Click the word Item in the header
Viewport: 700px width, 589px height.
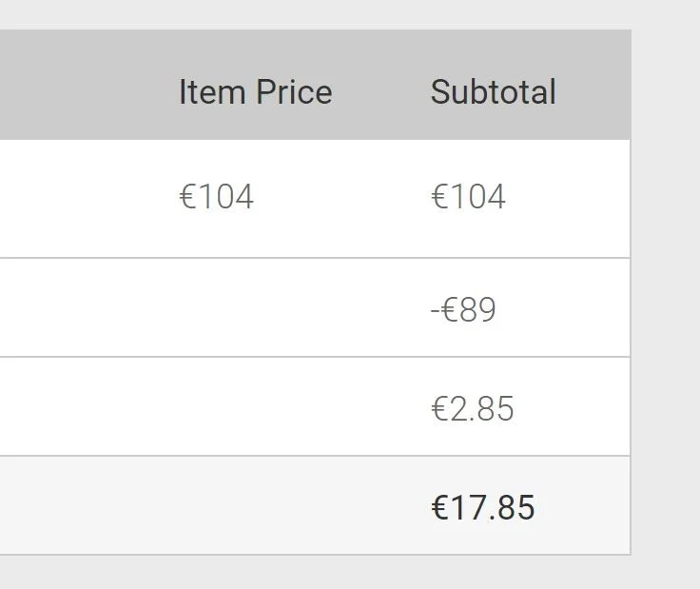tap(212, 92)
